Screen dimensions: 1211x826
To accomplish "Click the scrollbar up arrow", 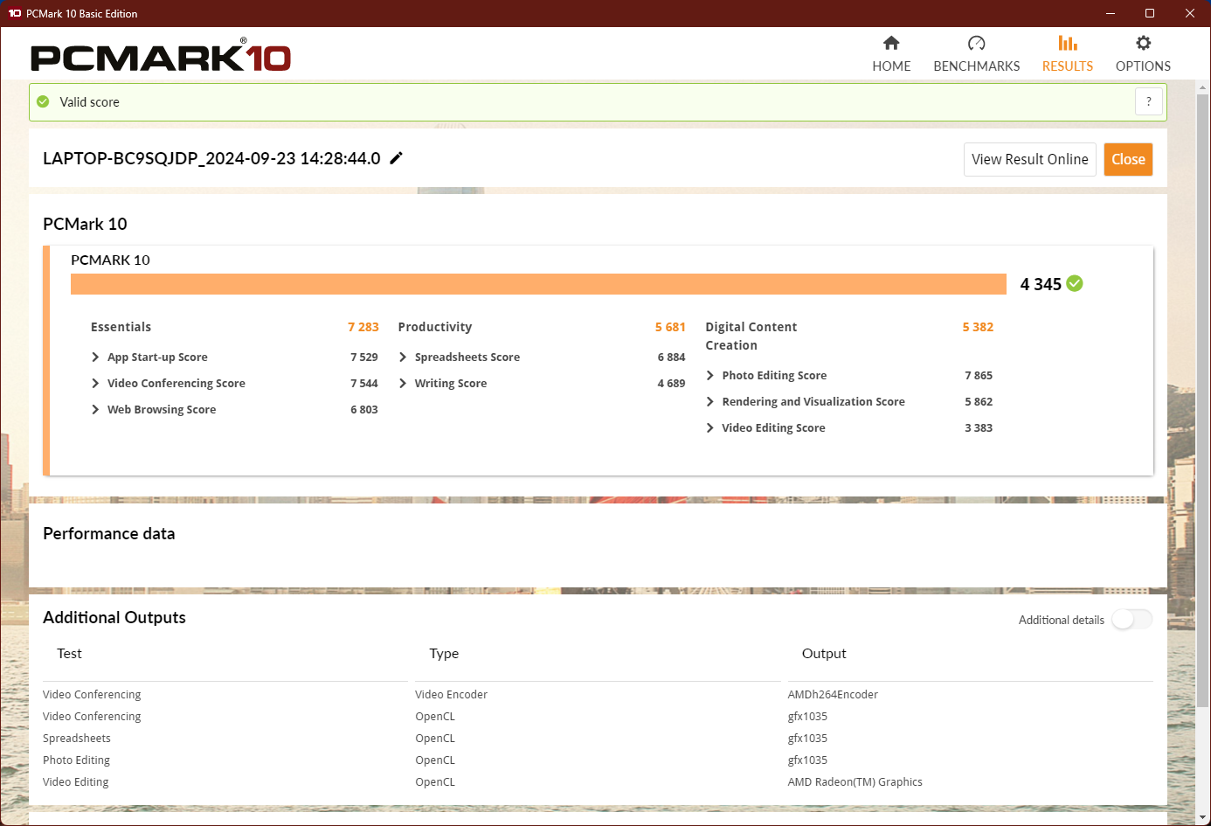I will 1203,87.
